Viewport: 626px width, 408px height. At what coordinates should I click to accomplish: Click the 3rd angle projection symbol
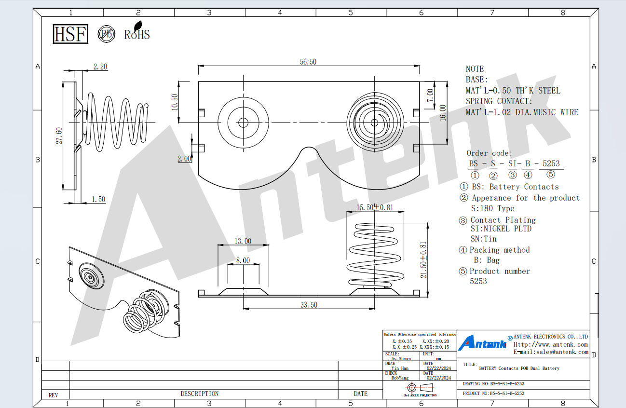(x=421, y=388)
